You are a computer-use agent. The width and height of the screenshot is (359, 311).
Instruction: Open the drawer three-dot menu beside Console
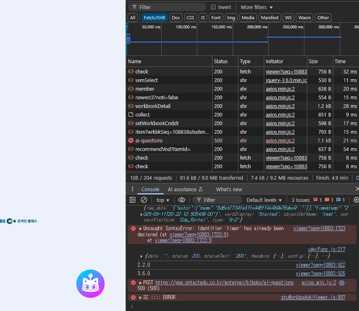coord(132,189)
